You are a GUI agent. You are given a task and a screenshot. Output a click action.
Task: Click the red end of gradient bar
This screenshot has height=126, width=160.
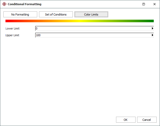[8, 21]
